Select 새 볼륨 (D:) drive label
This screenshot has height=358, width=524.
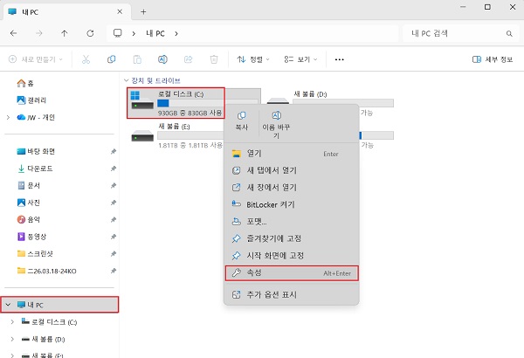pyautogui.click(x=310, y=94)
